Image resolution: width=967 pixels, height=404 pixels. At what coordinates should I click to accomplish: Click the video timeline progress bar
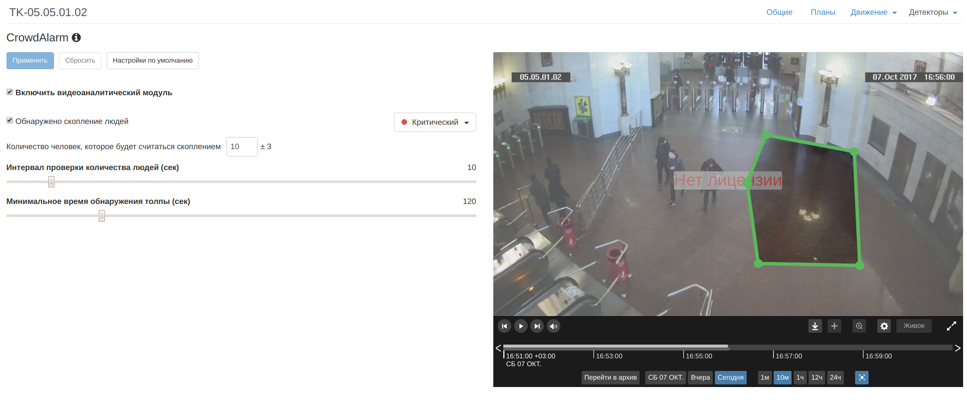click(728, 347)
